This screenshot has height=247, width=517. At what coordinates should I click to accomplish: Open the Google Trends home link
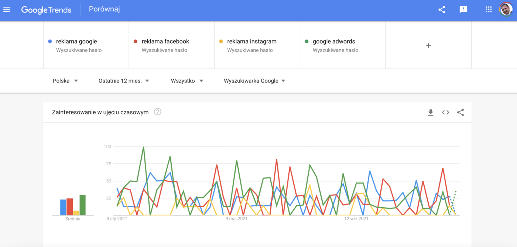click(46, 10)
